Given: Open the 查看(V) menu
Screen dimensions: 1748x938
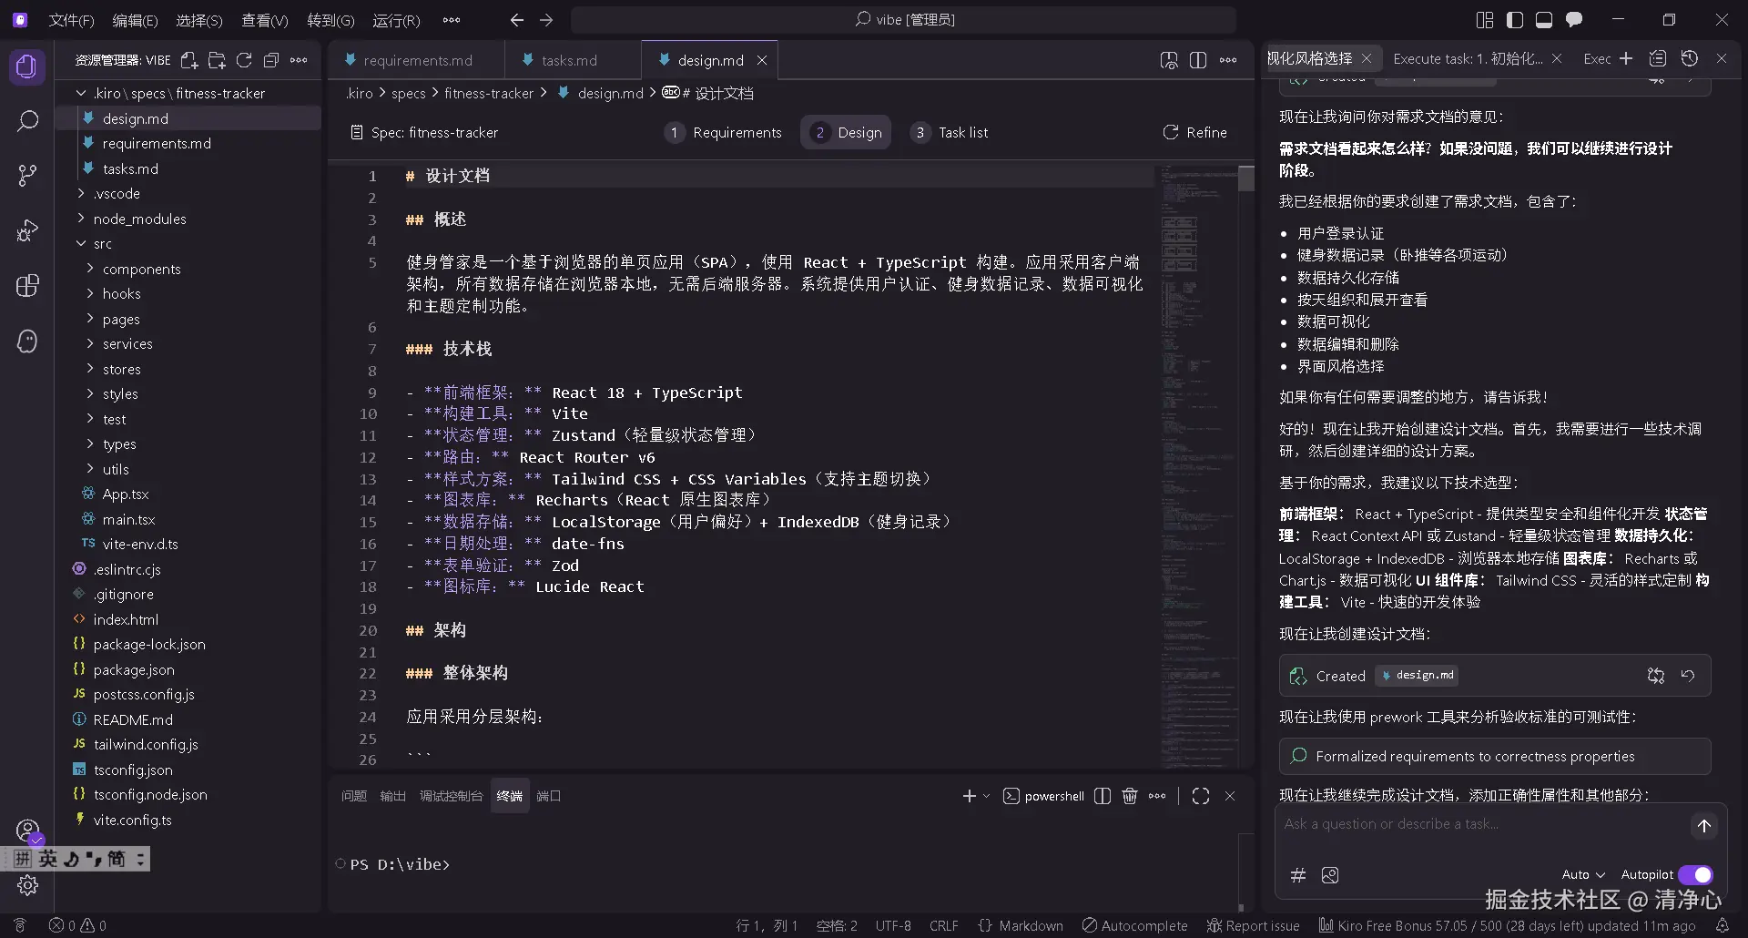Looking at the screenshot, I should pyautogui.click(x=264, y=19).
